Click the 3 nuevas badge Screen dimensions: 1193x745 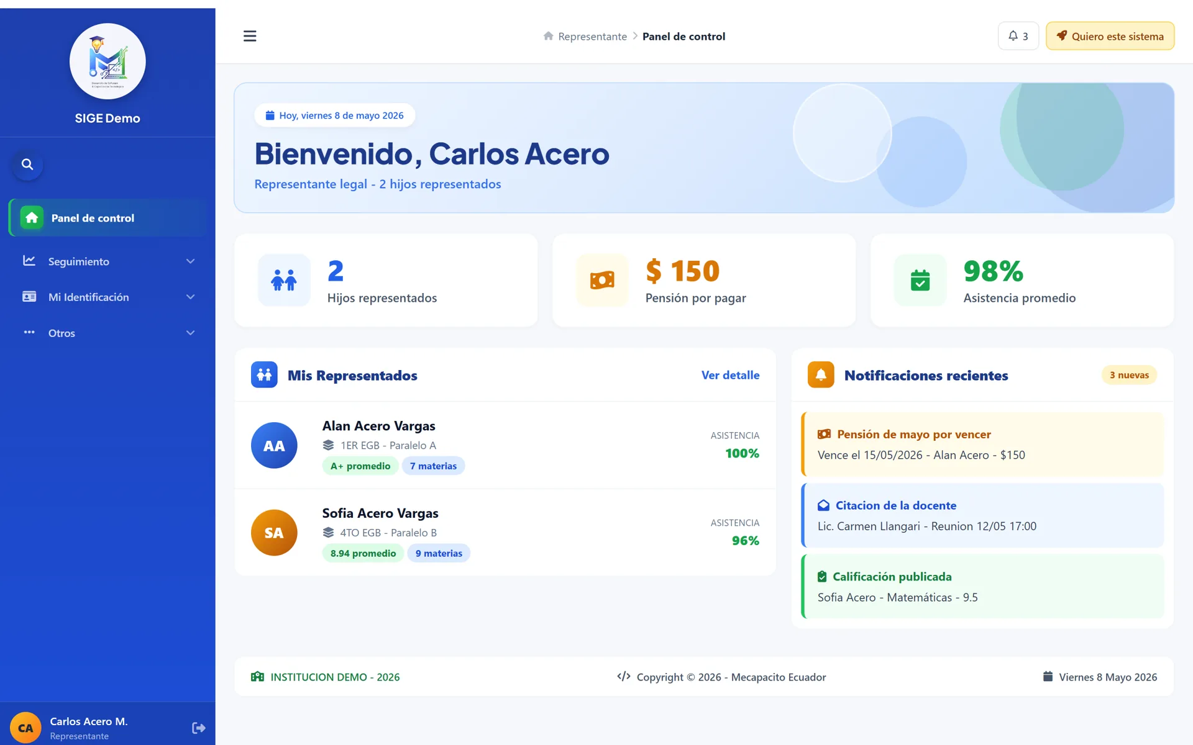pos(1129,375)
